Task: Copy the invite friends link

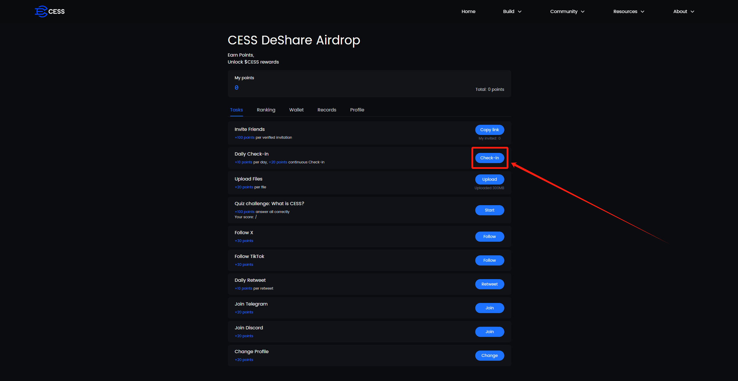Action: tap(489, 130)
